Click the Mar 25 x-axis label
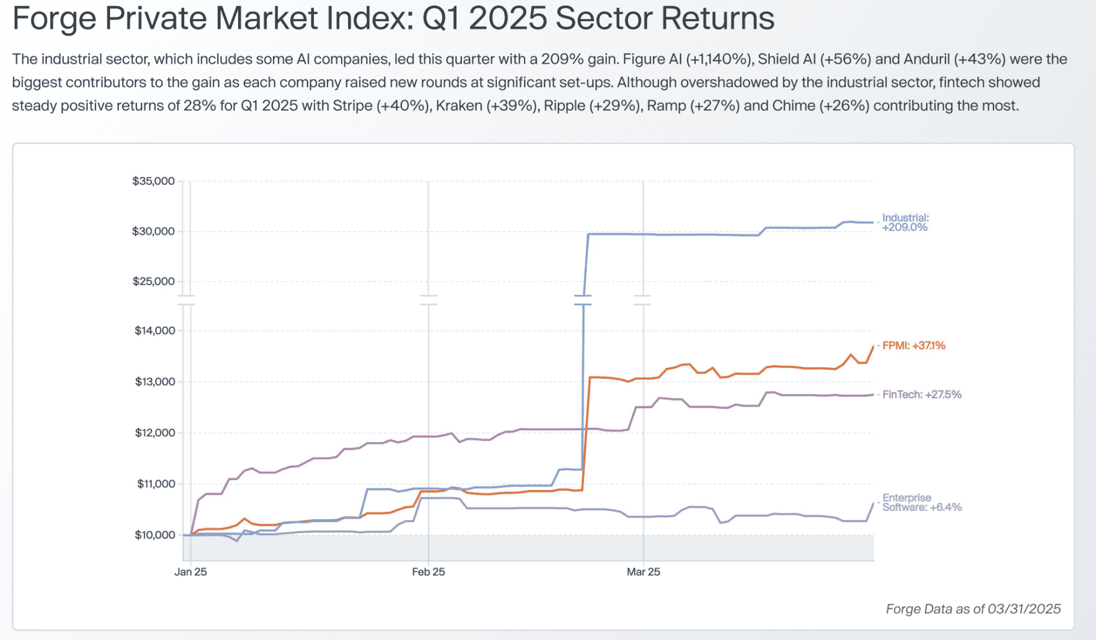The height and width of the screenshot is (640, 1096). [643, 572]
